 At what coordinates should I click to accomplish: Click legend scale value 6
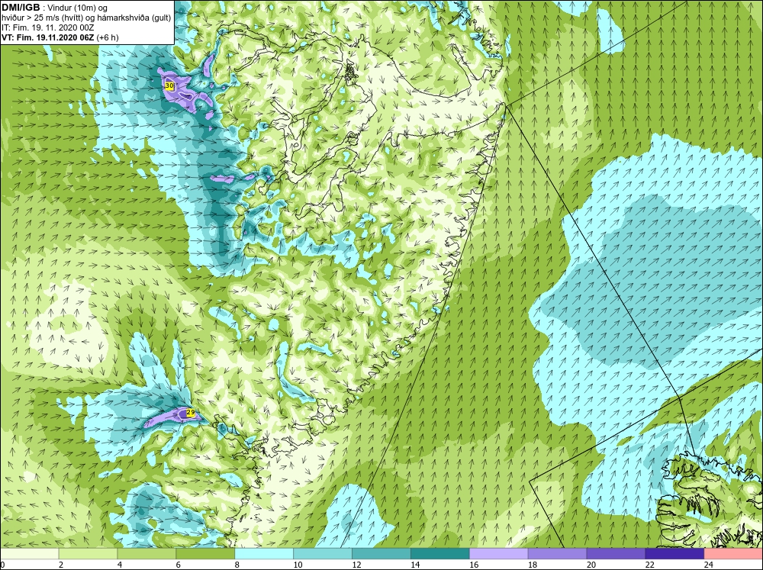click(x=178, y=565)
